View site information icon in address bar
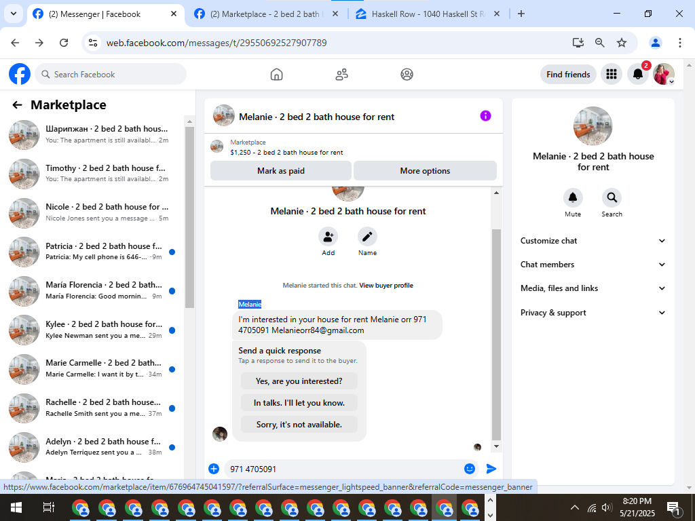 coord(93,43)
